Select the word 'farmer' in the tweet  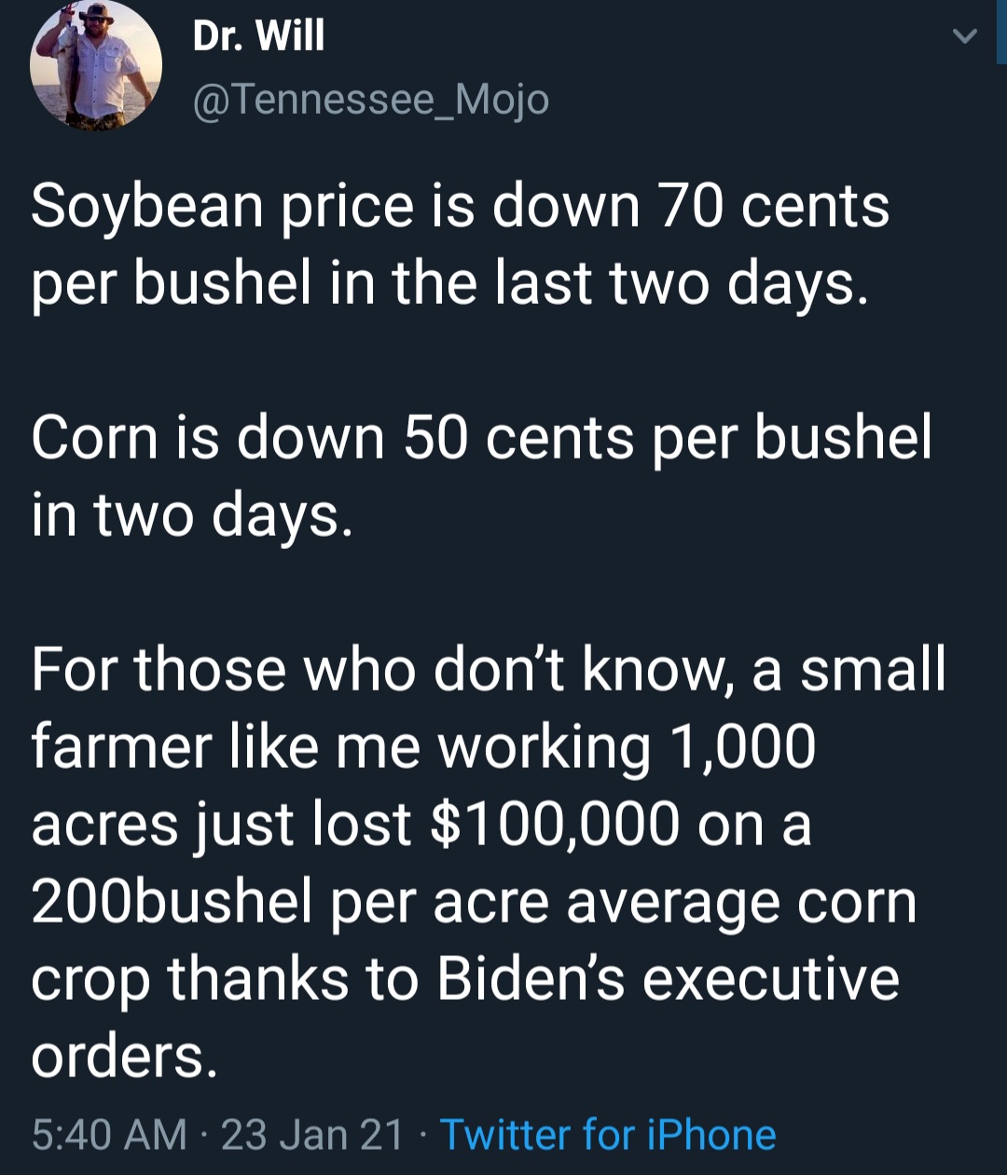click(121, 746)
